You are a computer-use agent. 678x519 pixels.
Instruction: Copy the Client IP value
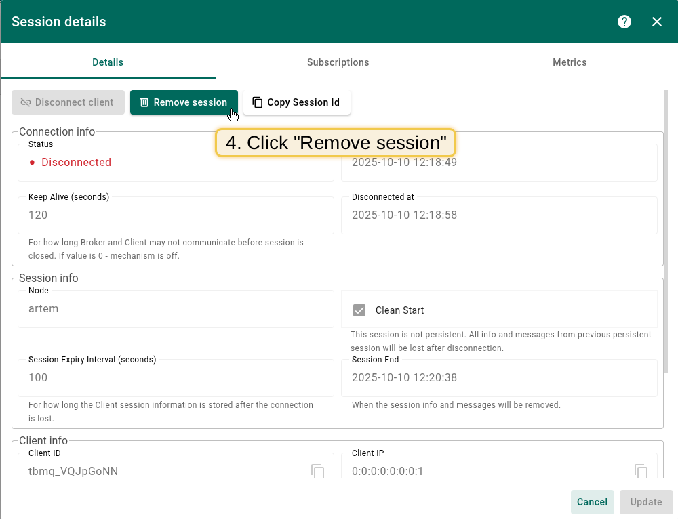(641, 471)
